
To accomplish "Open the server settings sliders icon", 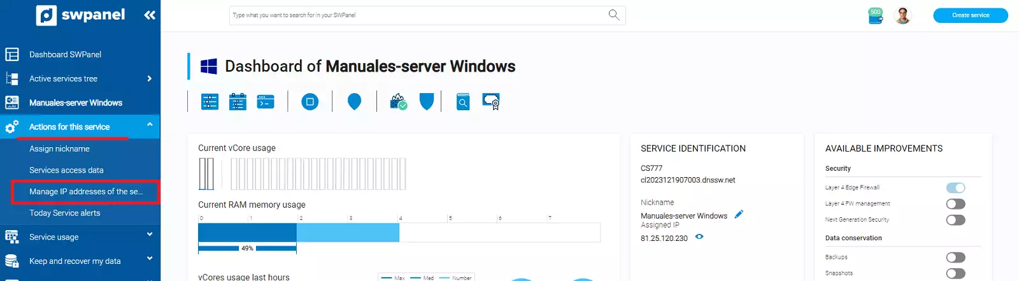I will click(210, 101).
